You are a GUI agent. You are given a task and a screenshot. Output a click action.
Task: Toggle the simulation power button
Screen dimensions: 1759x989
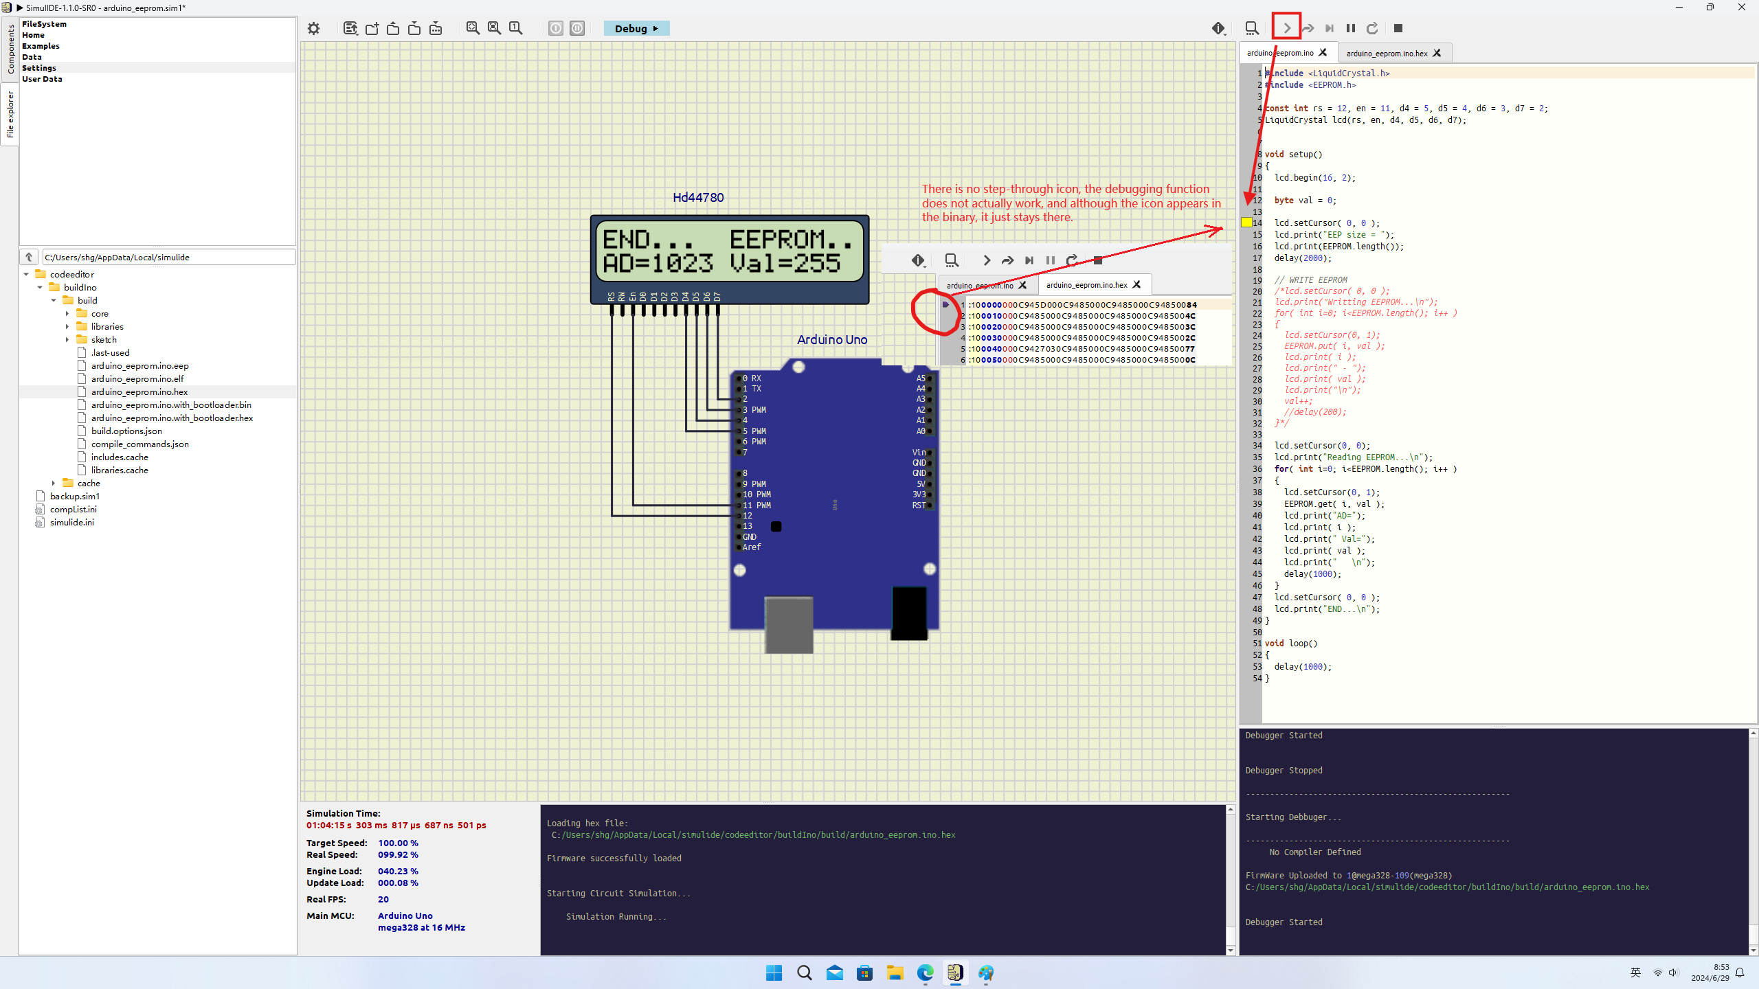coord(556,28)
